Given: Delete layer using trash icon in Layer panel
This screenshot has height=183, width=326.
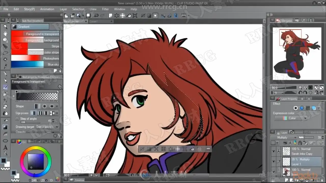Looking at the screenshot, I should [322, 180].
